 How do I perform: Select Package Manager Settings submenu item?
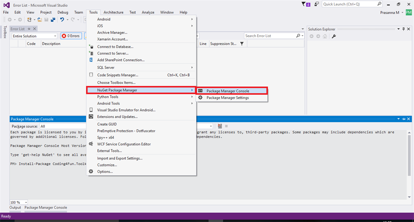(232, 98)
